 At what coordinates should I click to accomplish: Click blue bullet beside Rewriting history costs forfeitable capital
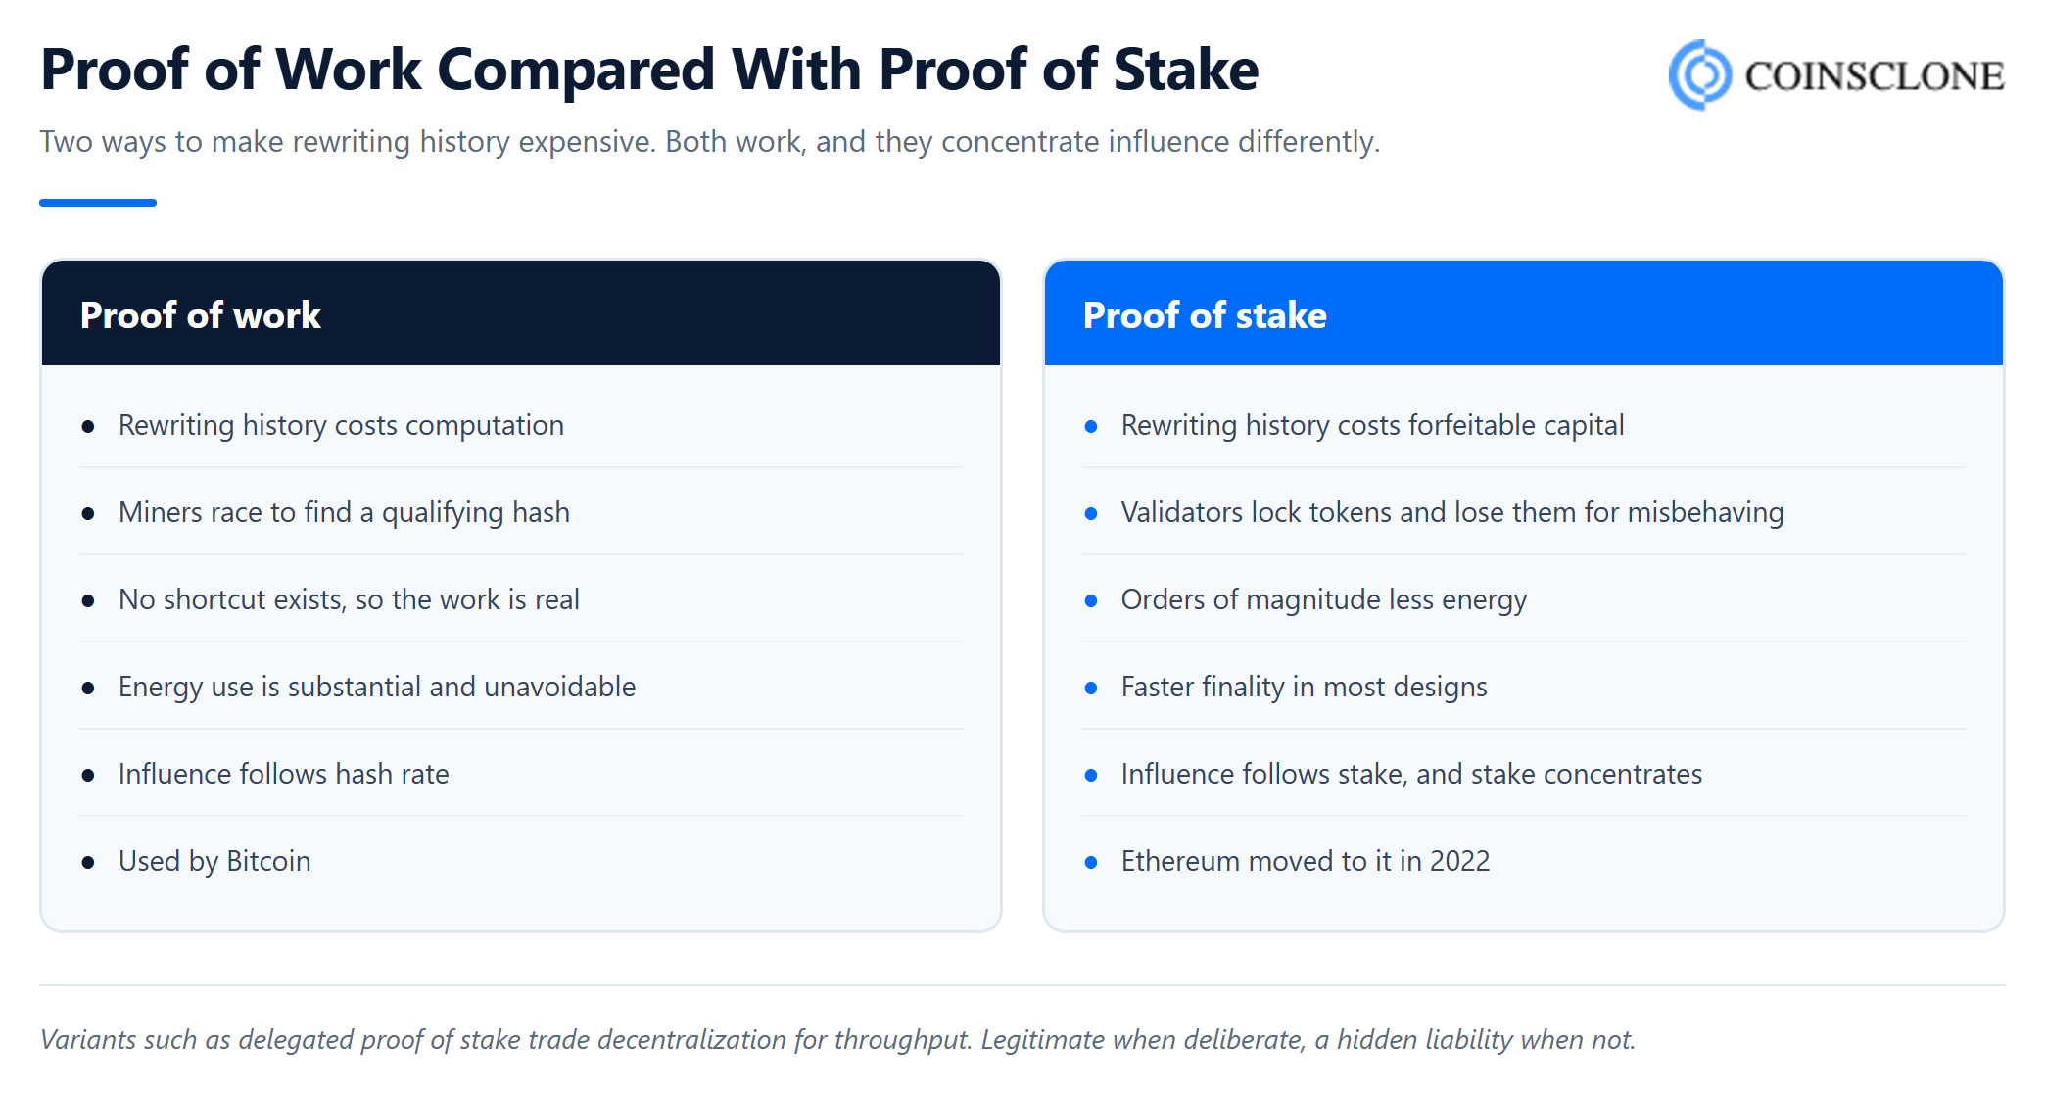click(x=1091, y=426)
